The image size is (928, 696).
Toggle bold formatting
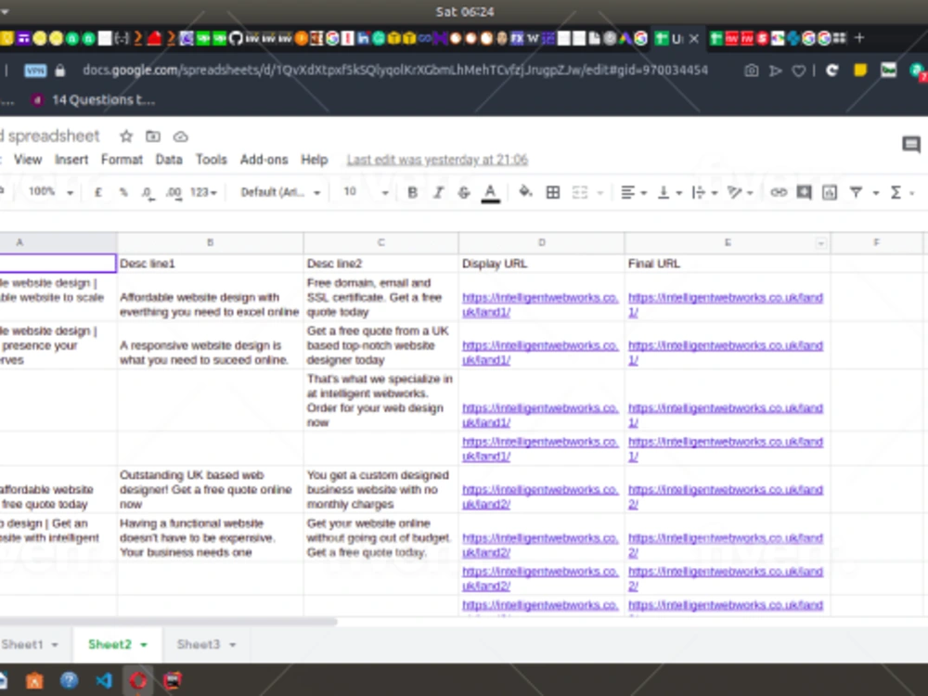pos(413,192)
